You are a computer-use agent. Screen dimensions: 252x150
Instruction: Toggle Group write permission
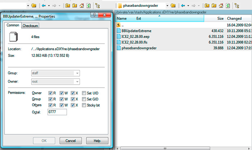coord(62,99)
